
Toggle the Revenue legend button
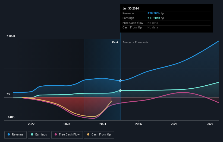[x=15, y=135]
